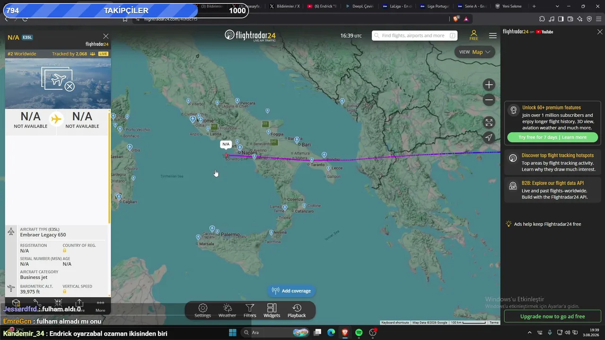Open the Flightradar24 hamburger menu
605x340 pixels.
pos(493,35)
